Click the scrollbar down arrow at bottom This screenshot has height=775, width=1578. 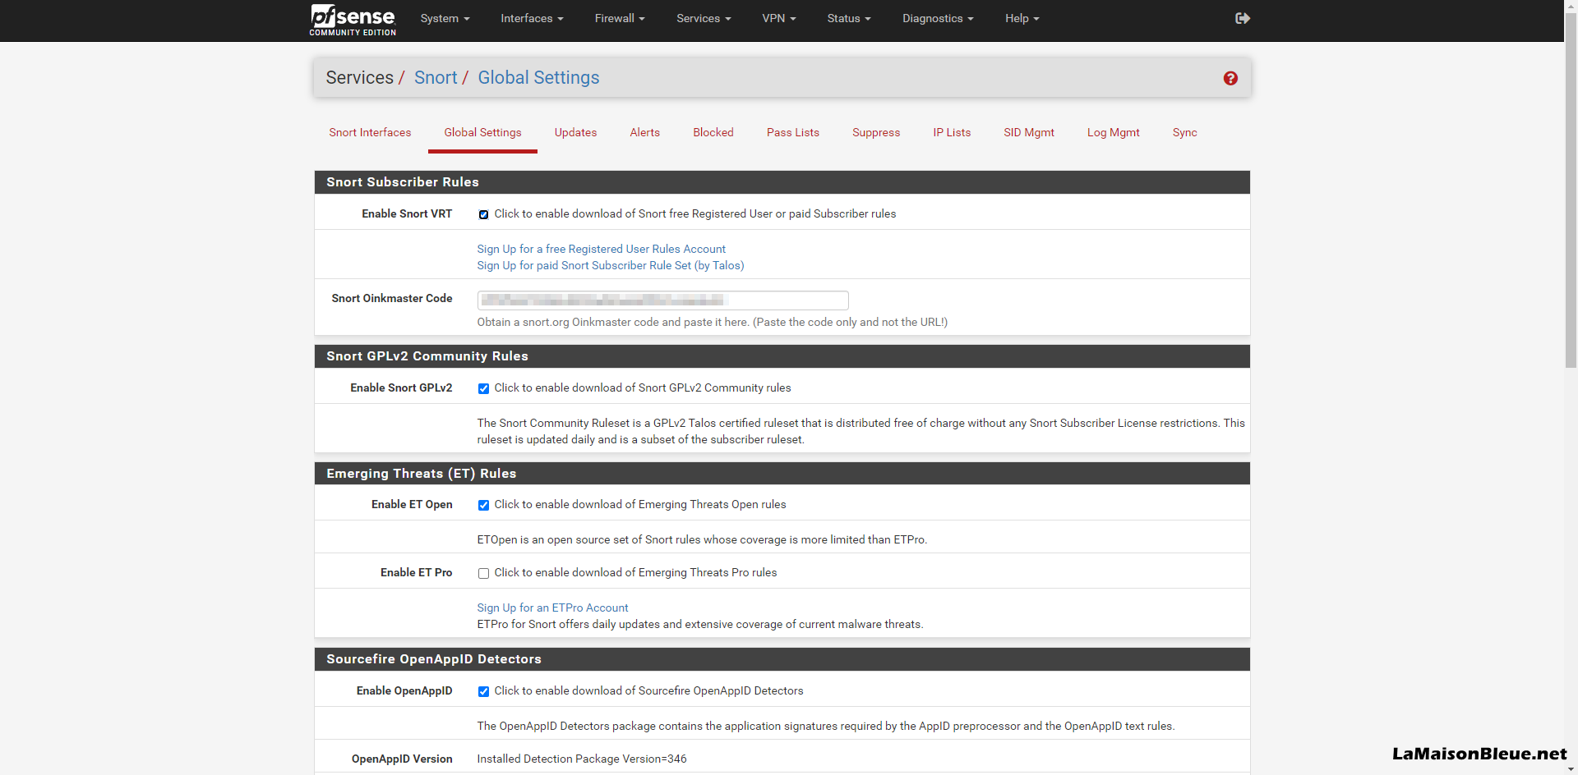tap(1571, 769)
